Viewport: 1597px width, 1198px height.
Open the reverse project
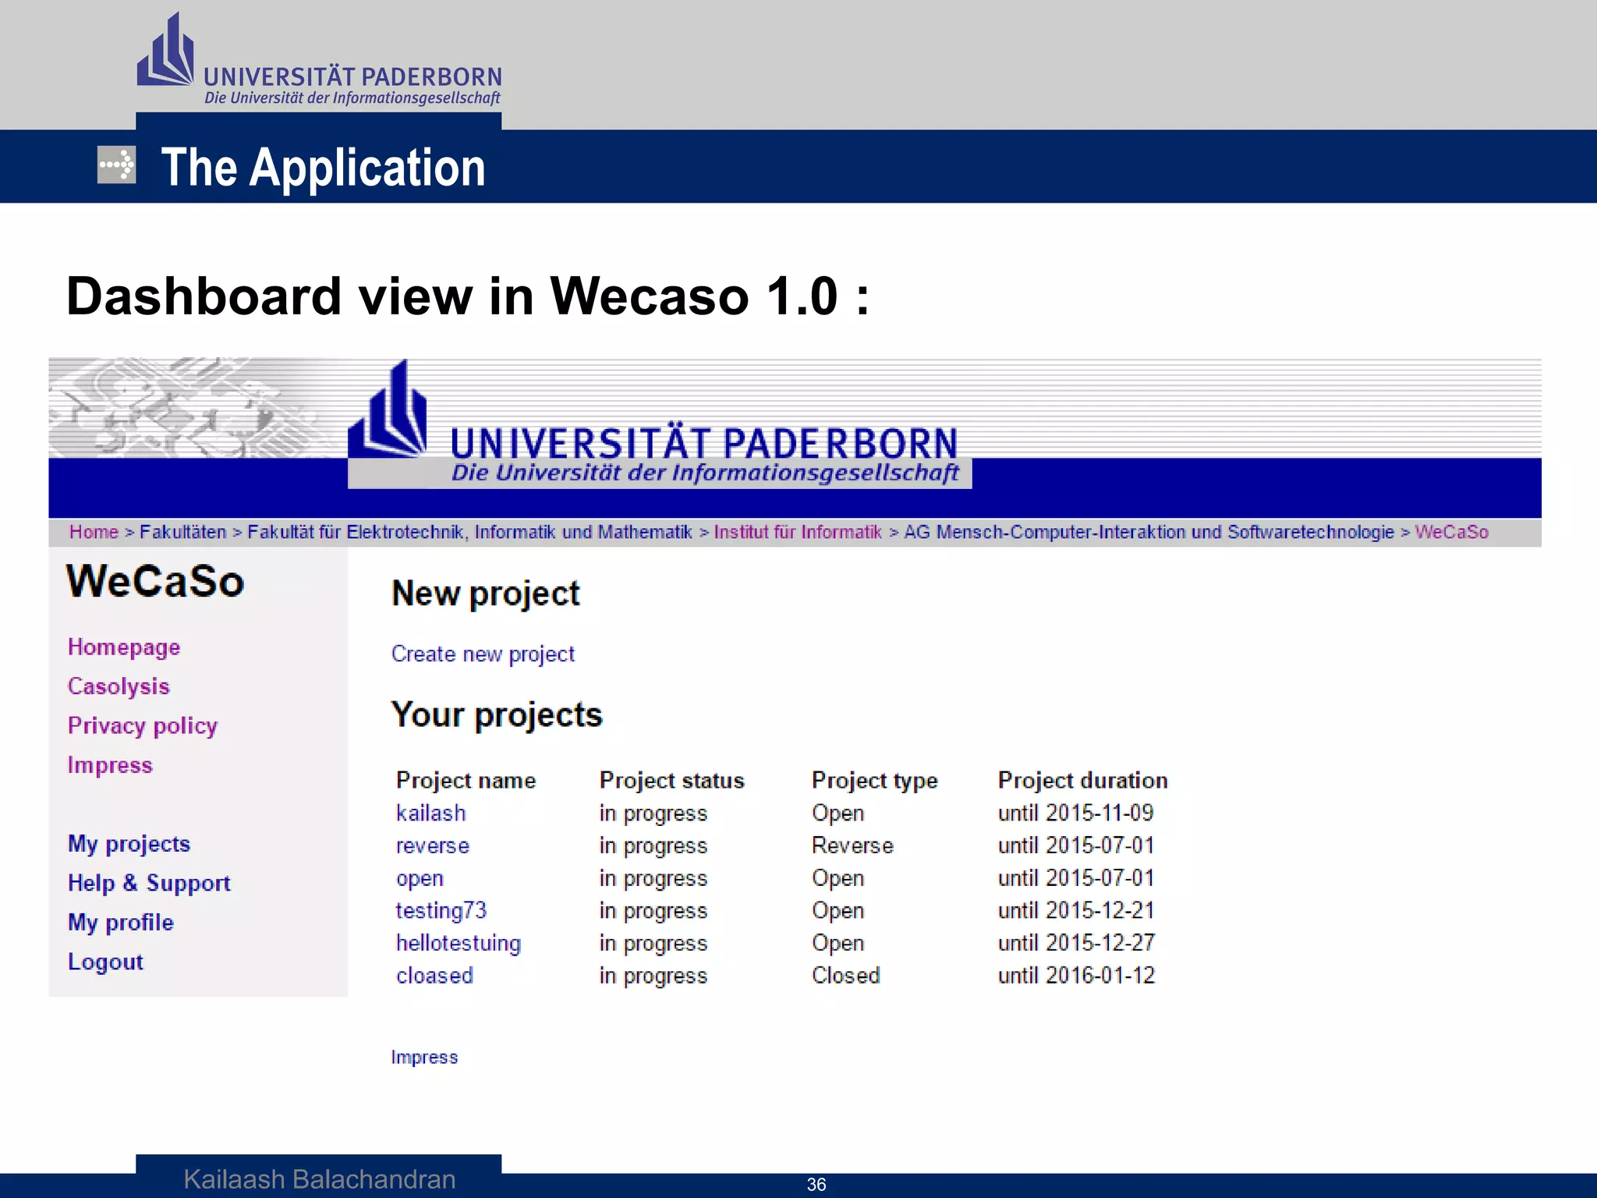point(433,846)
